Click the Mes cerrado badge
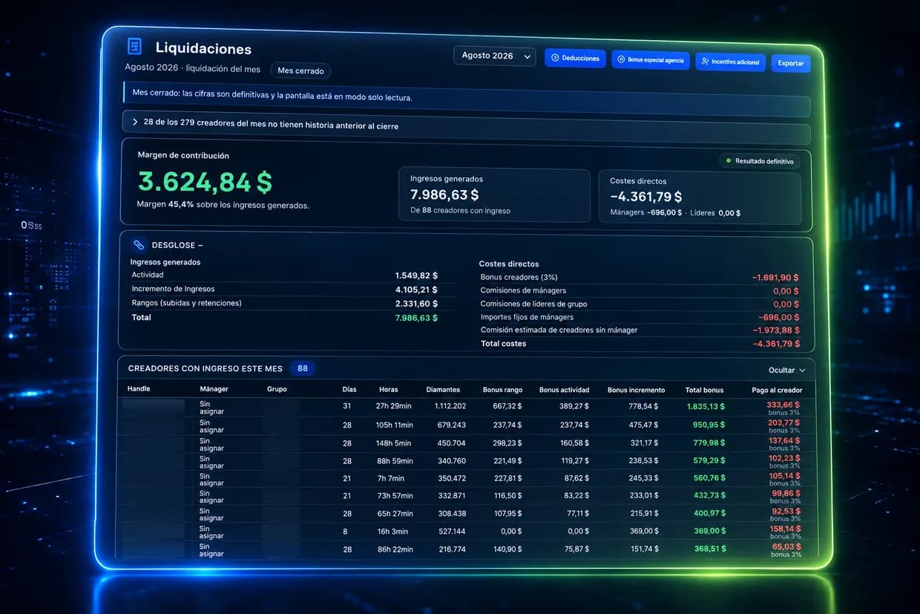The image size is (920, 614). pos(300,71)
